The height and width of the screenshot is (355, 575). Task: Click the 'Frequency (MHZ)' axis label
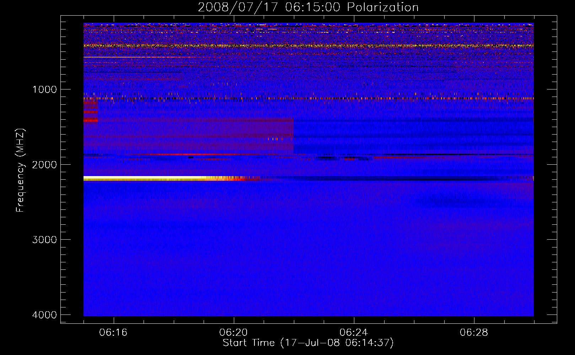[x=21, y=170]
